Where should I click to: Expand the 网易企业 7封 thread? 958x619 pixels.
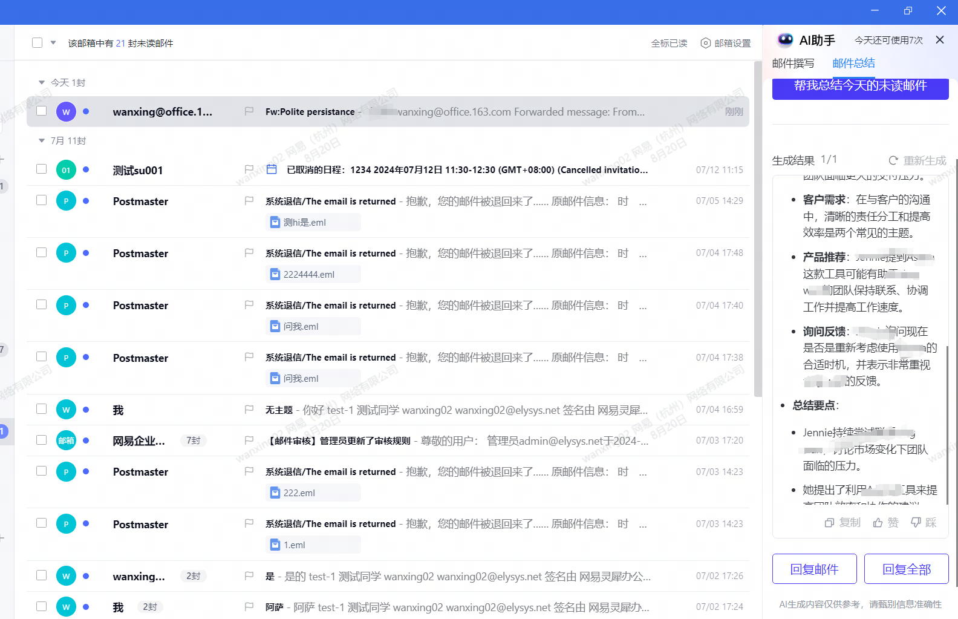[x=194, y=441]
